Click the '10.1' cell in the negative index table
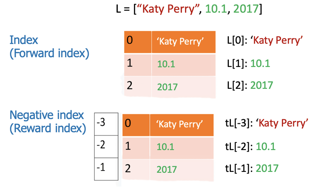 coord(182,147)
